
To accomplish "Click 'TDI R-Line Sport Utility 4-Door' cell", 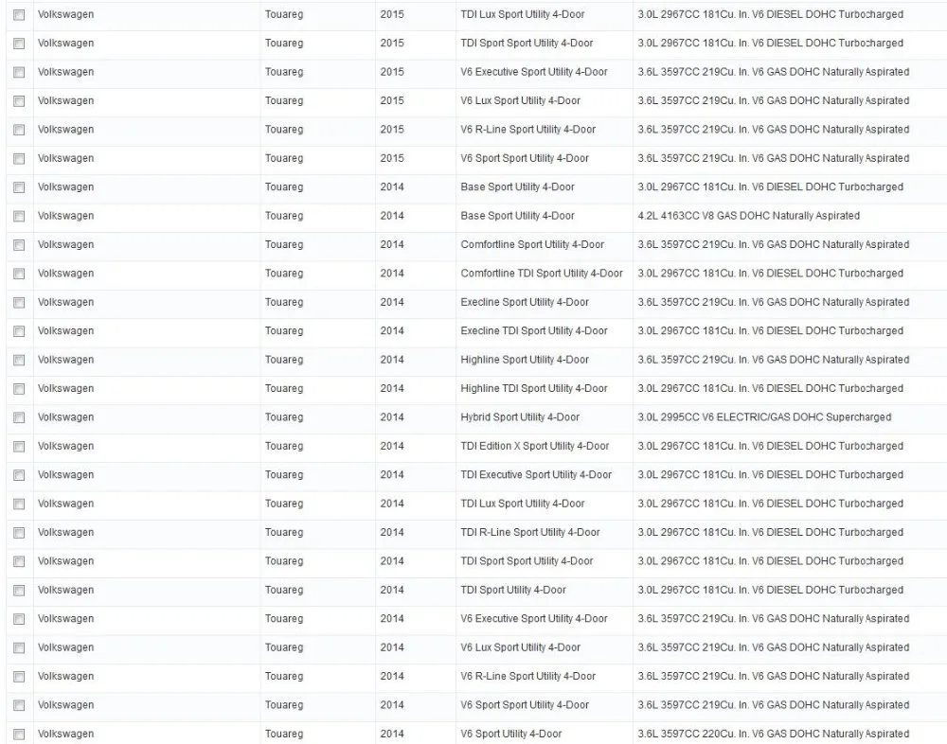I will coord(529,532).
